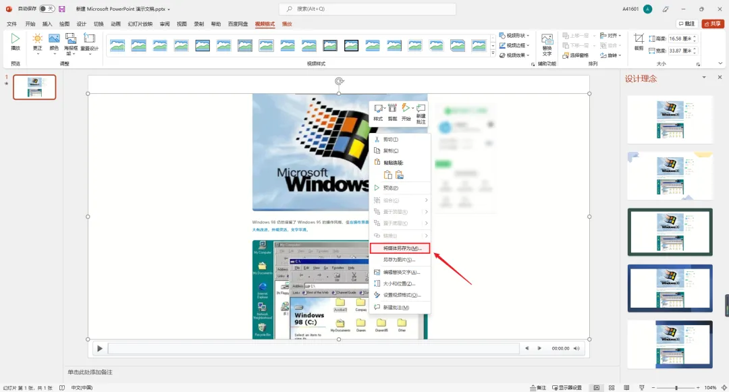The height and width of the screenshot is (392, 729).
Task: Click the Share (共享) button
Action: pos(713,24)
